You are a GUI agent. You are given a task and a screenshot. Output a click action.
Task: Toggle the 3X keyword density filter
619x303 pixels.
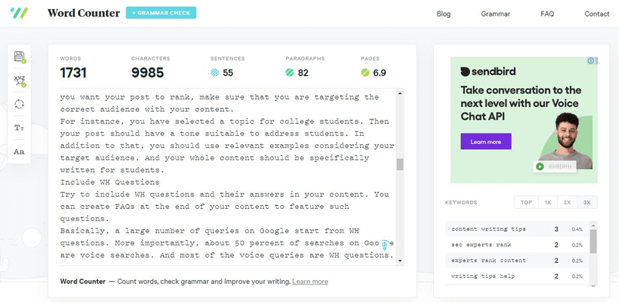pyautogui.click(x=587, y=202)
